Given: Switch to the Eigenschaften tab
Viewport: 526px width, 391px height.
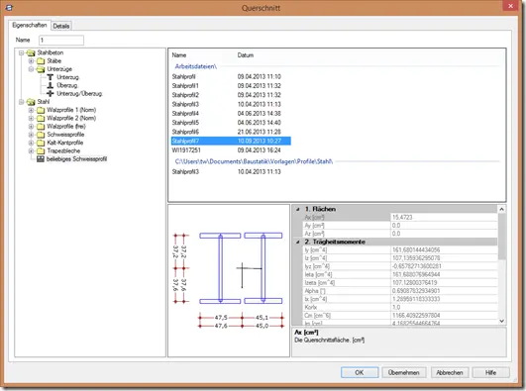Looking at the screenshot, I should click(29, 25).
